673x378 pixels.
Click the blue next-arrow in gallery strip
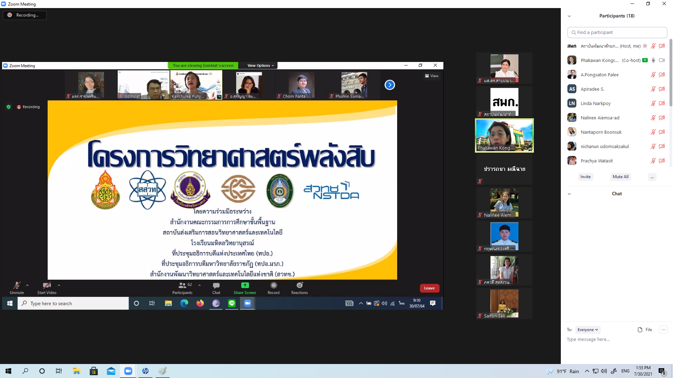click(x=389, y=85)
